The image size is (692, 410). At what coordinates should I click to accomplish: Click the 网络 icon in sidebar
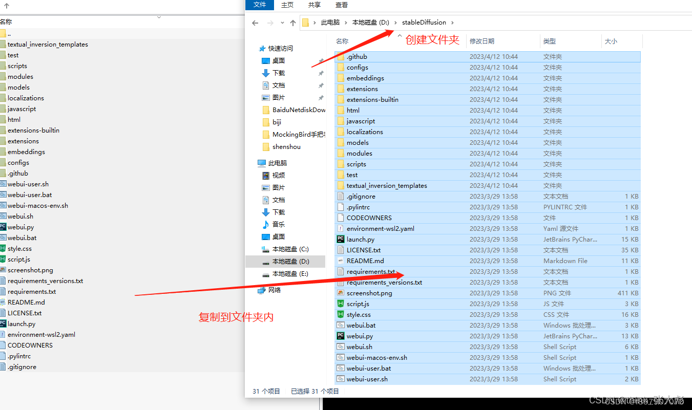pos(262,290)
